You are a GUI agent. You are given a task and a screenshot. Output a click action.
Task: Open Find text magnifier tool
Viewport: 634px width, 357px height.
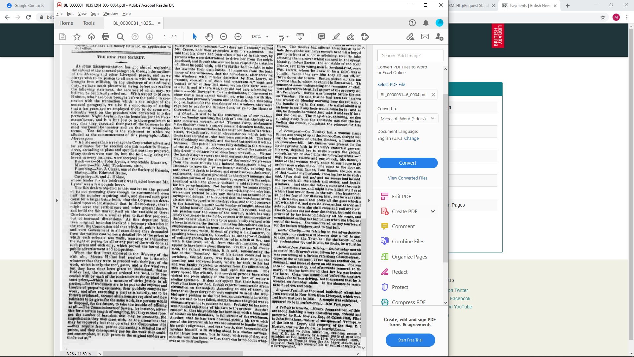[x=121, y=37]
